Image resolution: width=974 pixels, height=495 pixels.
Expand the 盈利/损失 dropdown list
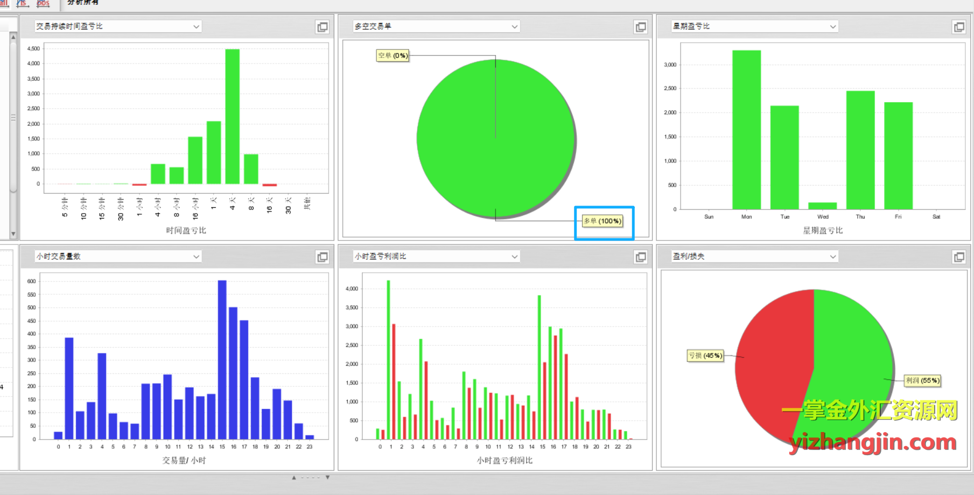[x=832, y=257]
